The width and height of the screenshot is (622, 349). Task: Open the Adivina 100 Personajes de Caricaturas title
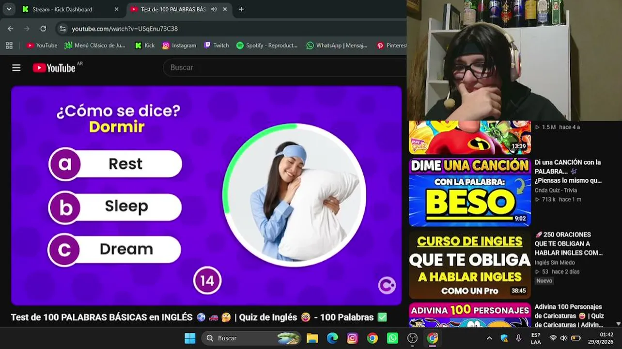pyautogui.click(x=569, y=316)
